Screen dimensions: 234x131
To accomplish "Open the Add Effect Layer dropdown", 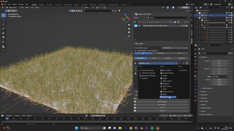I will [158, 63].
